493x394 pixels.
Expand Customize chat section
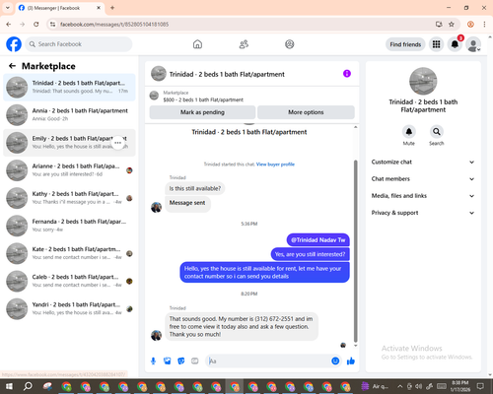click(423, 162)
